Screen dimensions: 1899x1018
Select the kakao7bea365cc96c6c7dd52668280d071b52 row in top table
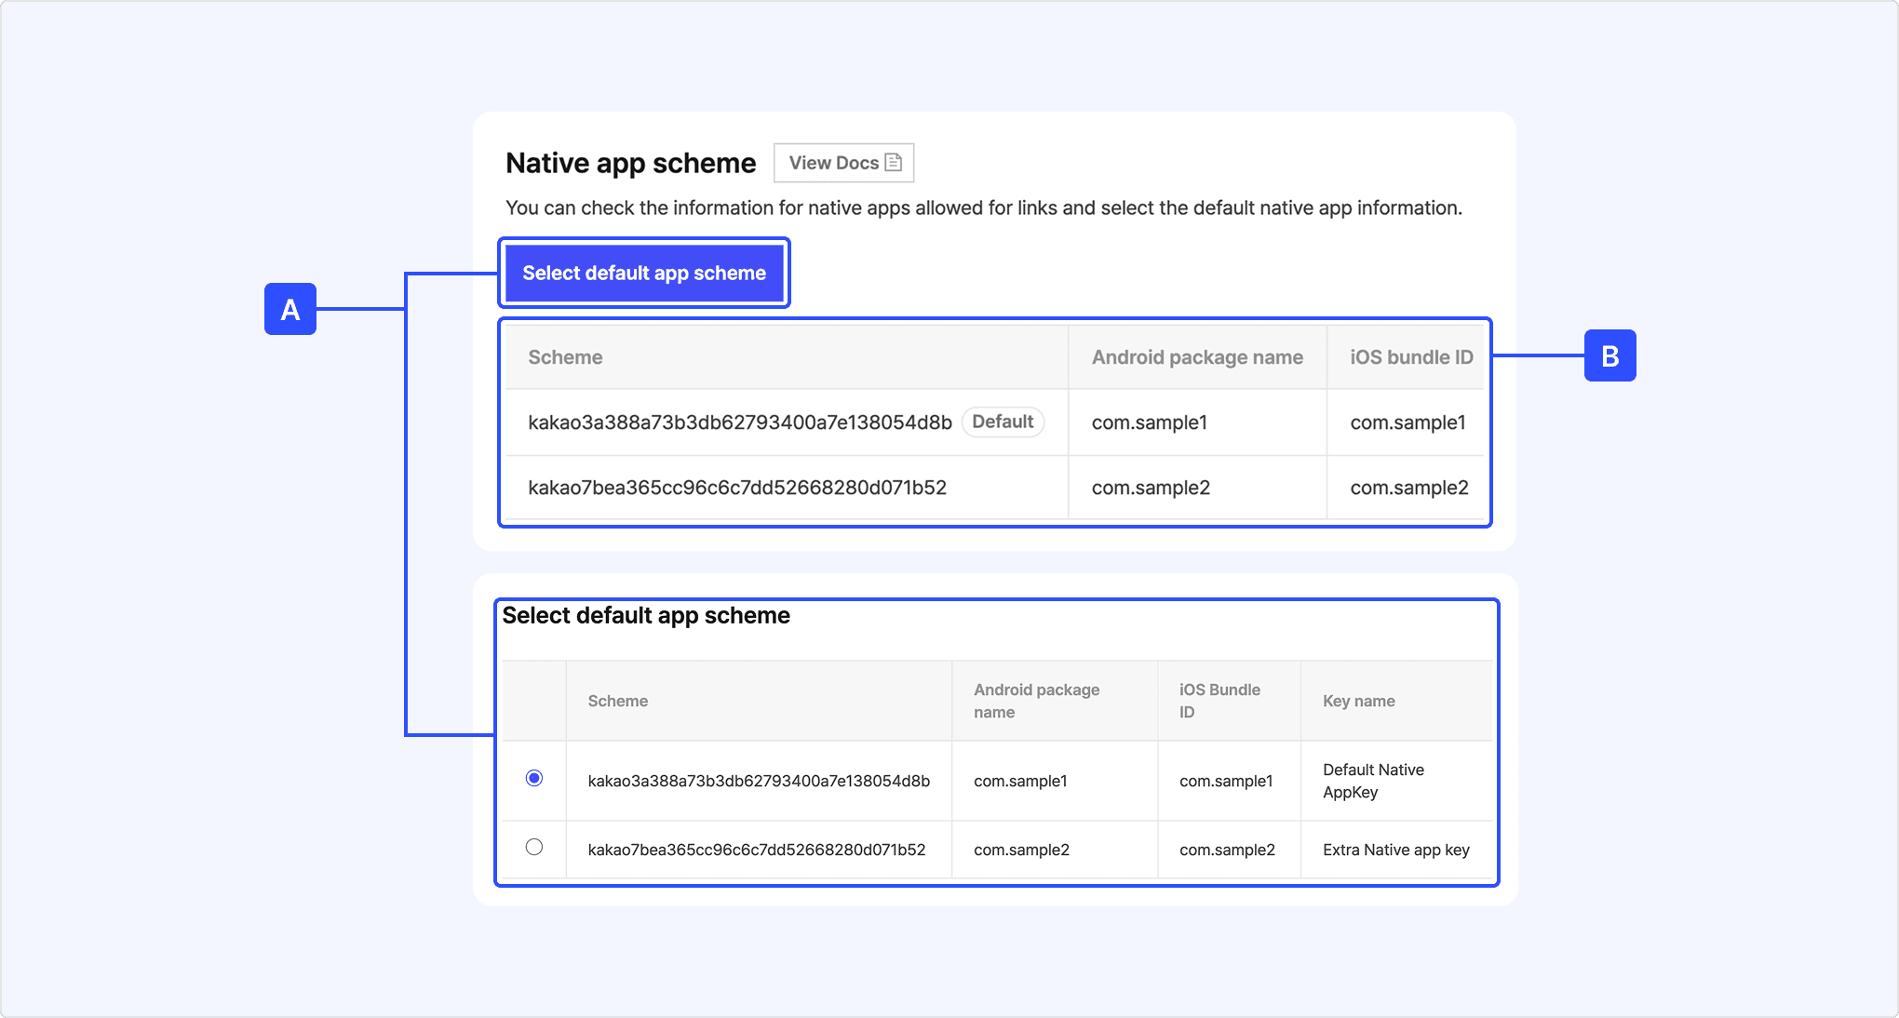point(737,488)
